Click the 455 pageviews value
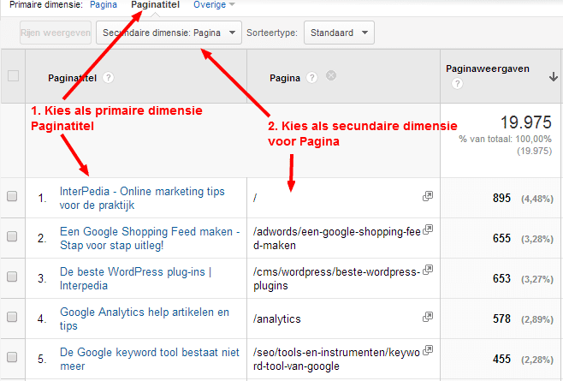 pos(501,359)
